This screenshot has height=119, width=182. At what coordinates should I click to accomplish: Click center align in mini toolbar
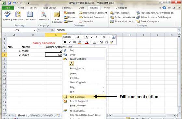coord(74,42)
